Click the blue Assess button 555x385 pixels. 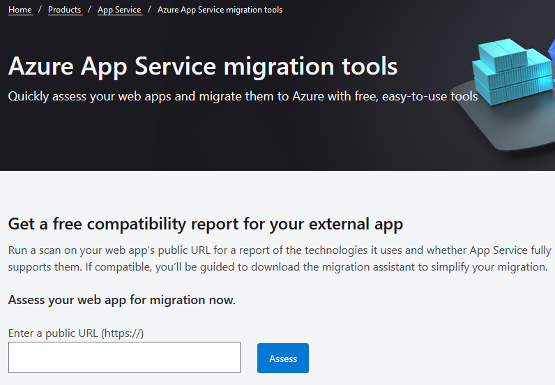(283, 358)
